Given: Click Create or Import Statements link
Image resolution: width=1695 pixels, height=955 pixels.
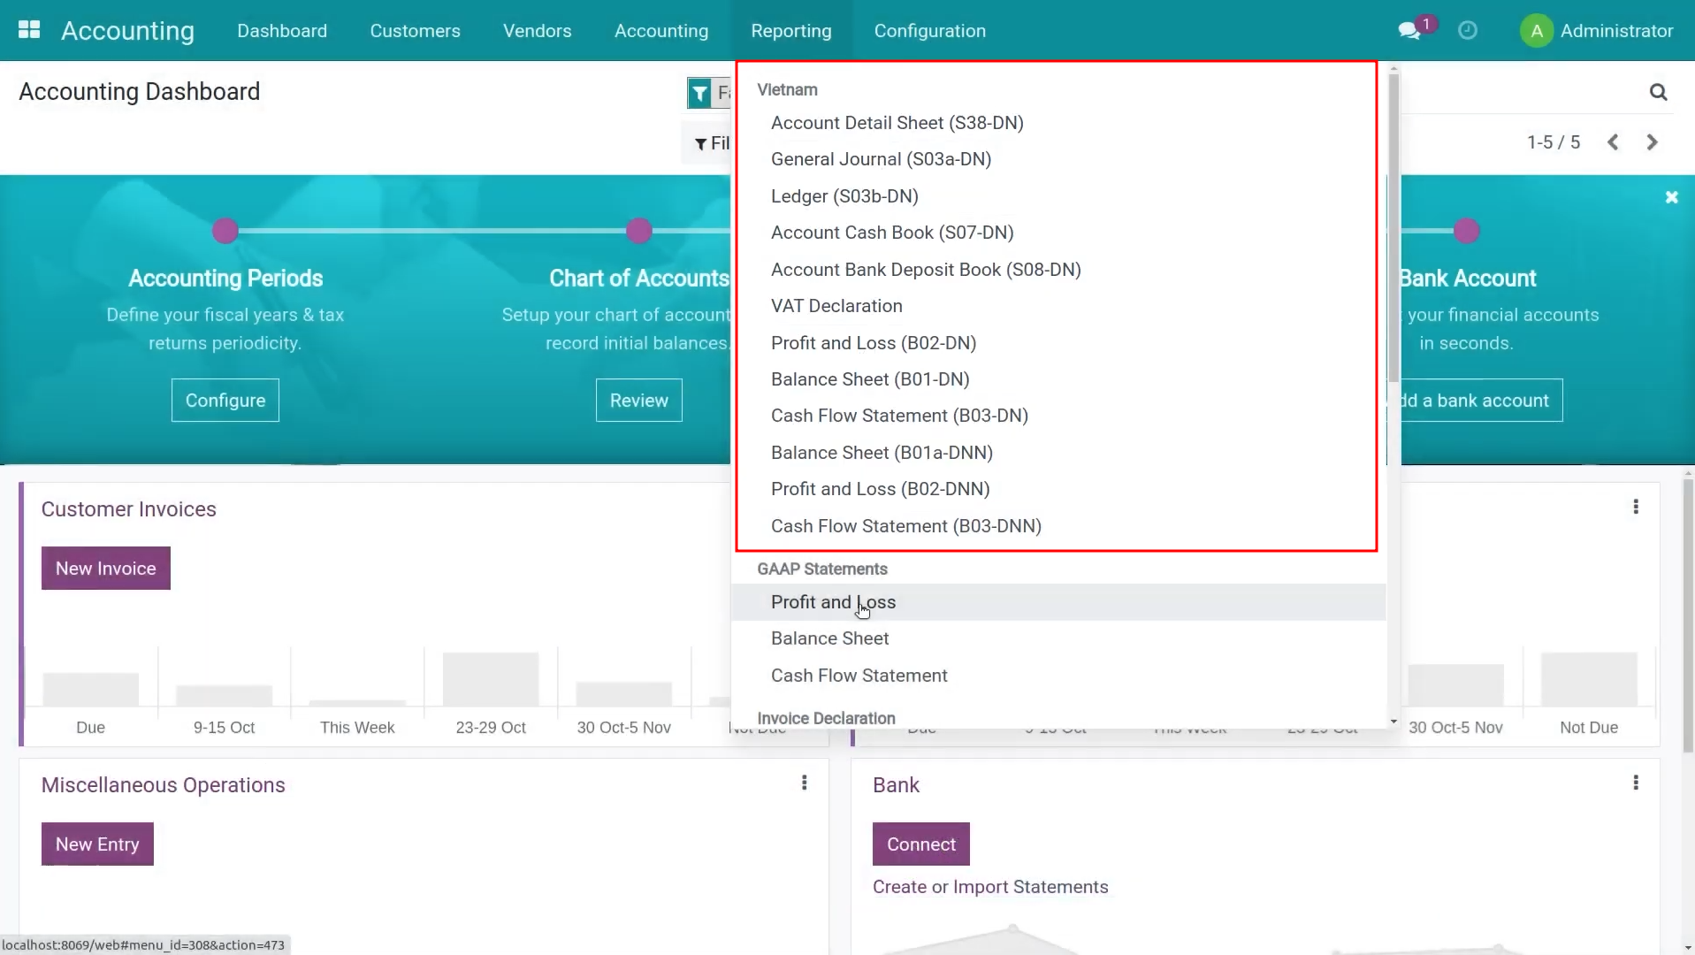Looking at the screenshot, I should click(989, 887).
